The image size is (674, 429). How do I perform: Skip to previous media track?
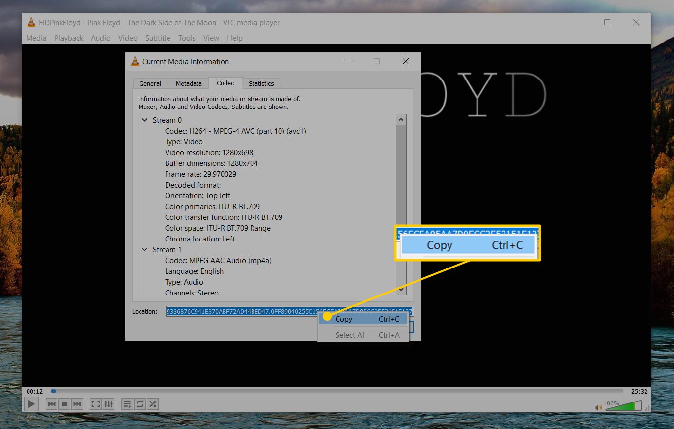pyautogui.click(x=52, y=404)
